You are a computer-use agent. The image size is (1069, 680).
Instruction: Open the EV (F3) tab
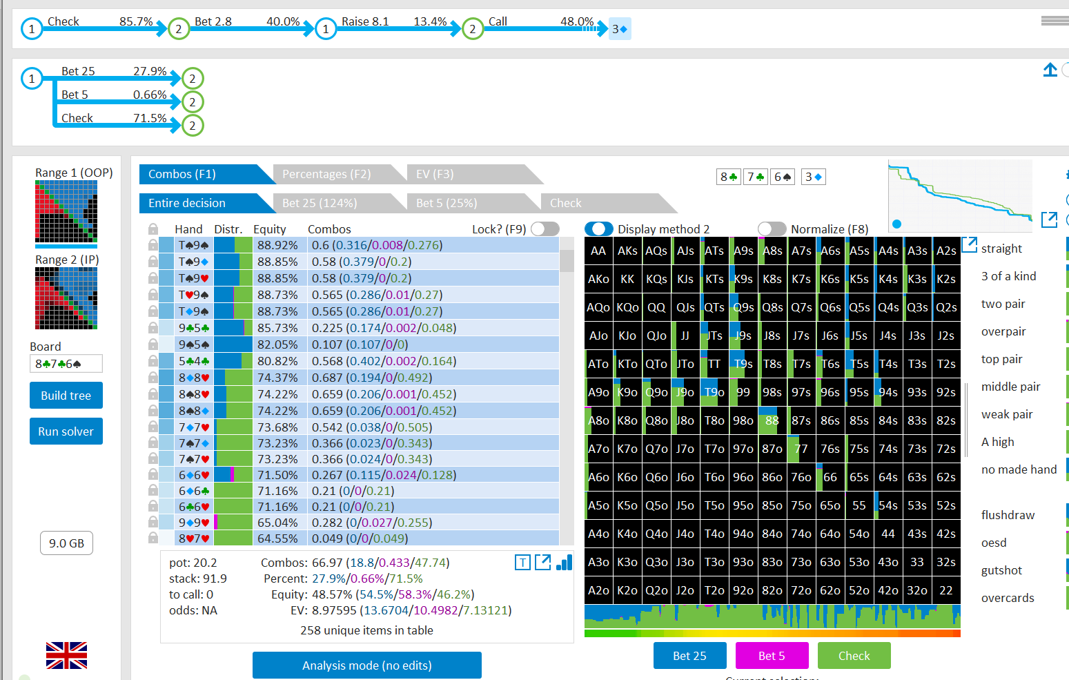tap(435, 174)
